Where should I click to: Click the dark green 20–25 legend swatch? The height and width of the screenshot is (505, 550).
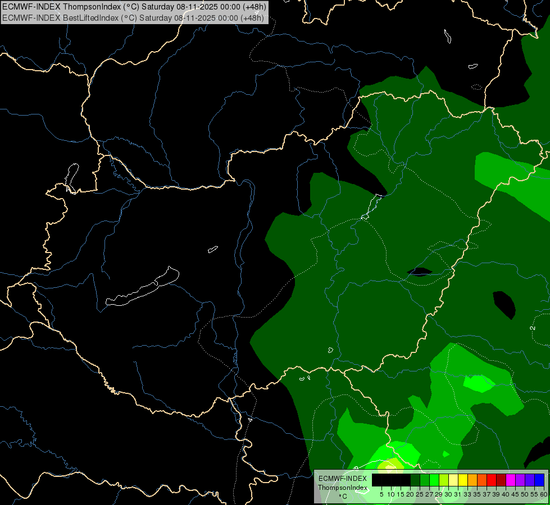click(415, 480)
